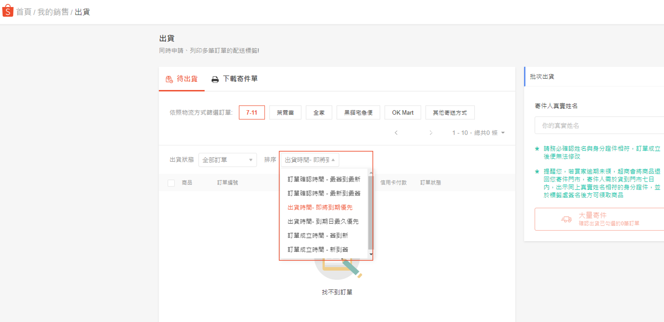Screen dimensions: 664x322
Task: Choose 出貨時間- 到期日最久優先 sort option
Action: 323,222
